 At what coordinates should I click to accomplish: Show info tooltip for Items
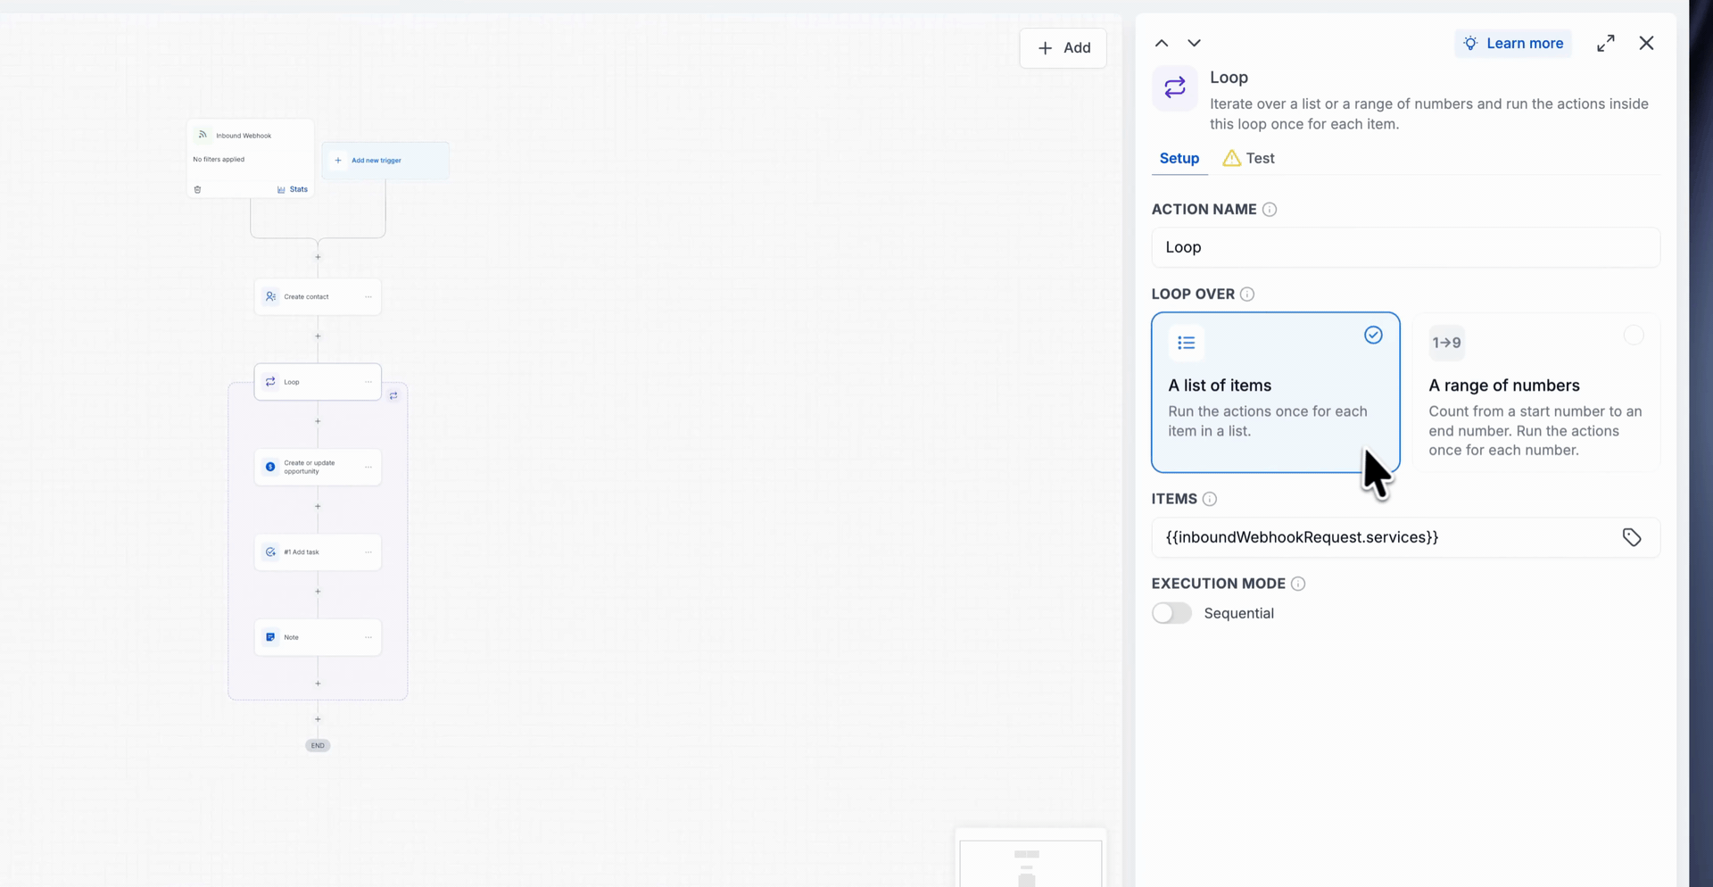1210,500
